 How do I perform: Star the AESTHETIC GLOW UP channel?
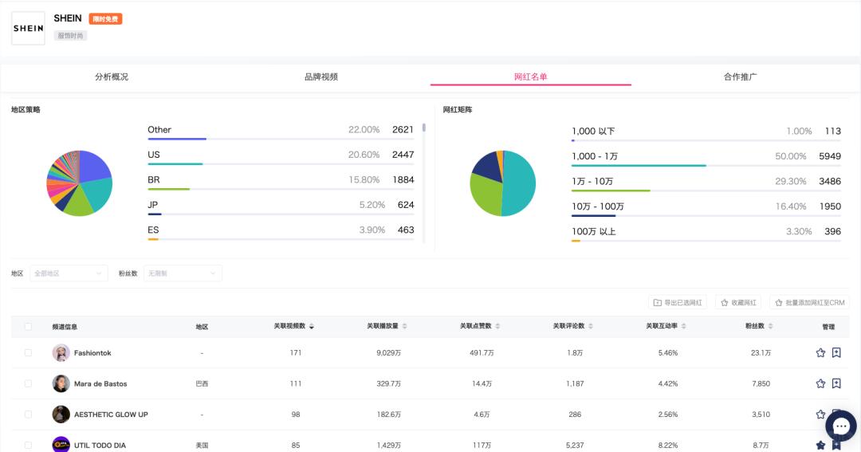tap(820, 414)
